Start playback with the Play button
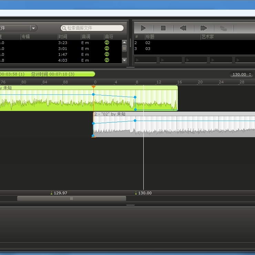This screenshot has height=255, width=255. pyautogui.click(x=143, y=28)
